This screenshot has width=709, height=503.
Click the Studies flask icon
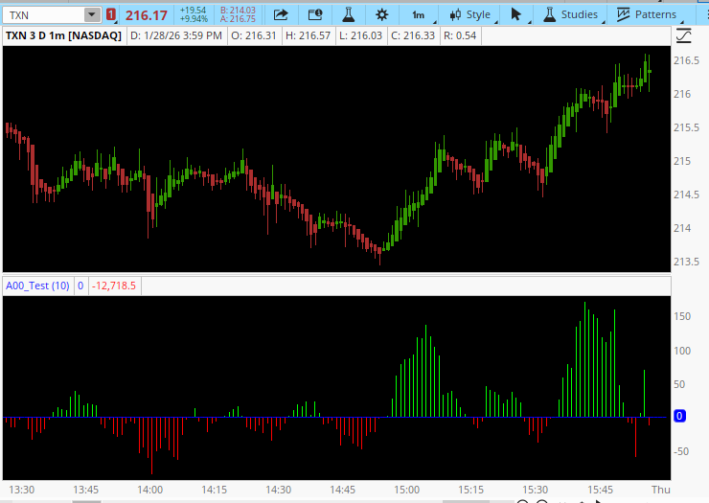click(x=549, y=14)
